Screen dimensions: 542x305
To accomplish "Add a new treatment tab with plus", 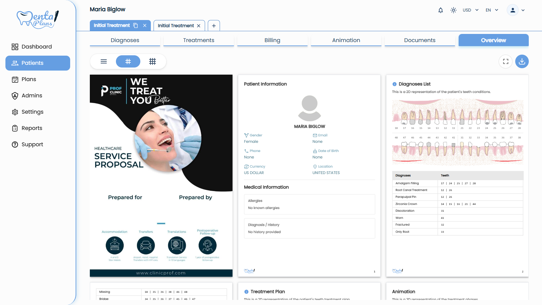I will [214, 26].
